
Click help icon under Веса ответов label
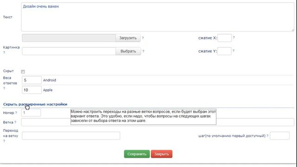(4, 88)
